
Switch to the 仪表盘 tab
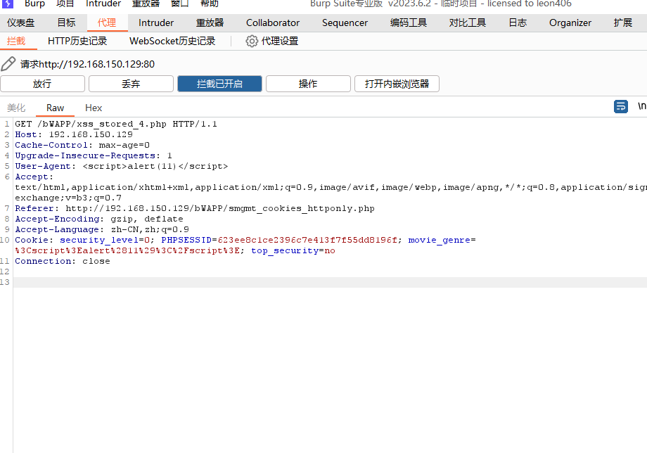pyautogui.click(x=20, y=23)
